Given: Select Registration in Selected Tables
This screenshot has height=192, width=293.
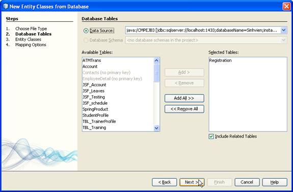Looking at the screenshot, I should coord(220,60).
